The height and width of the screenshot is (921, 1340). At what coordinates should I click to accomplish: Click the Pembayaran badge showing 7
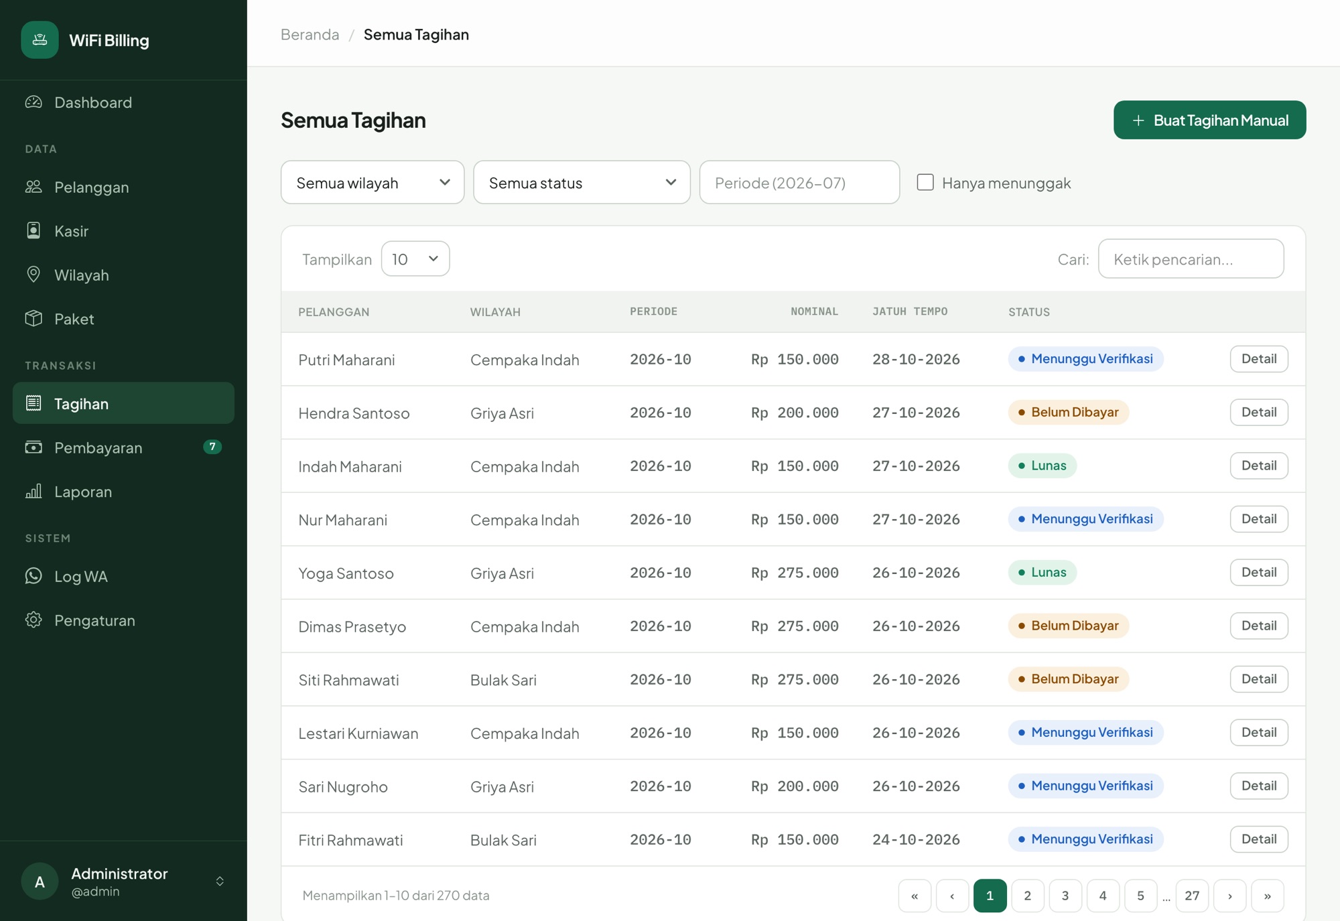click(x=212, y=447)
